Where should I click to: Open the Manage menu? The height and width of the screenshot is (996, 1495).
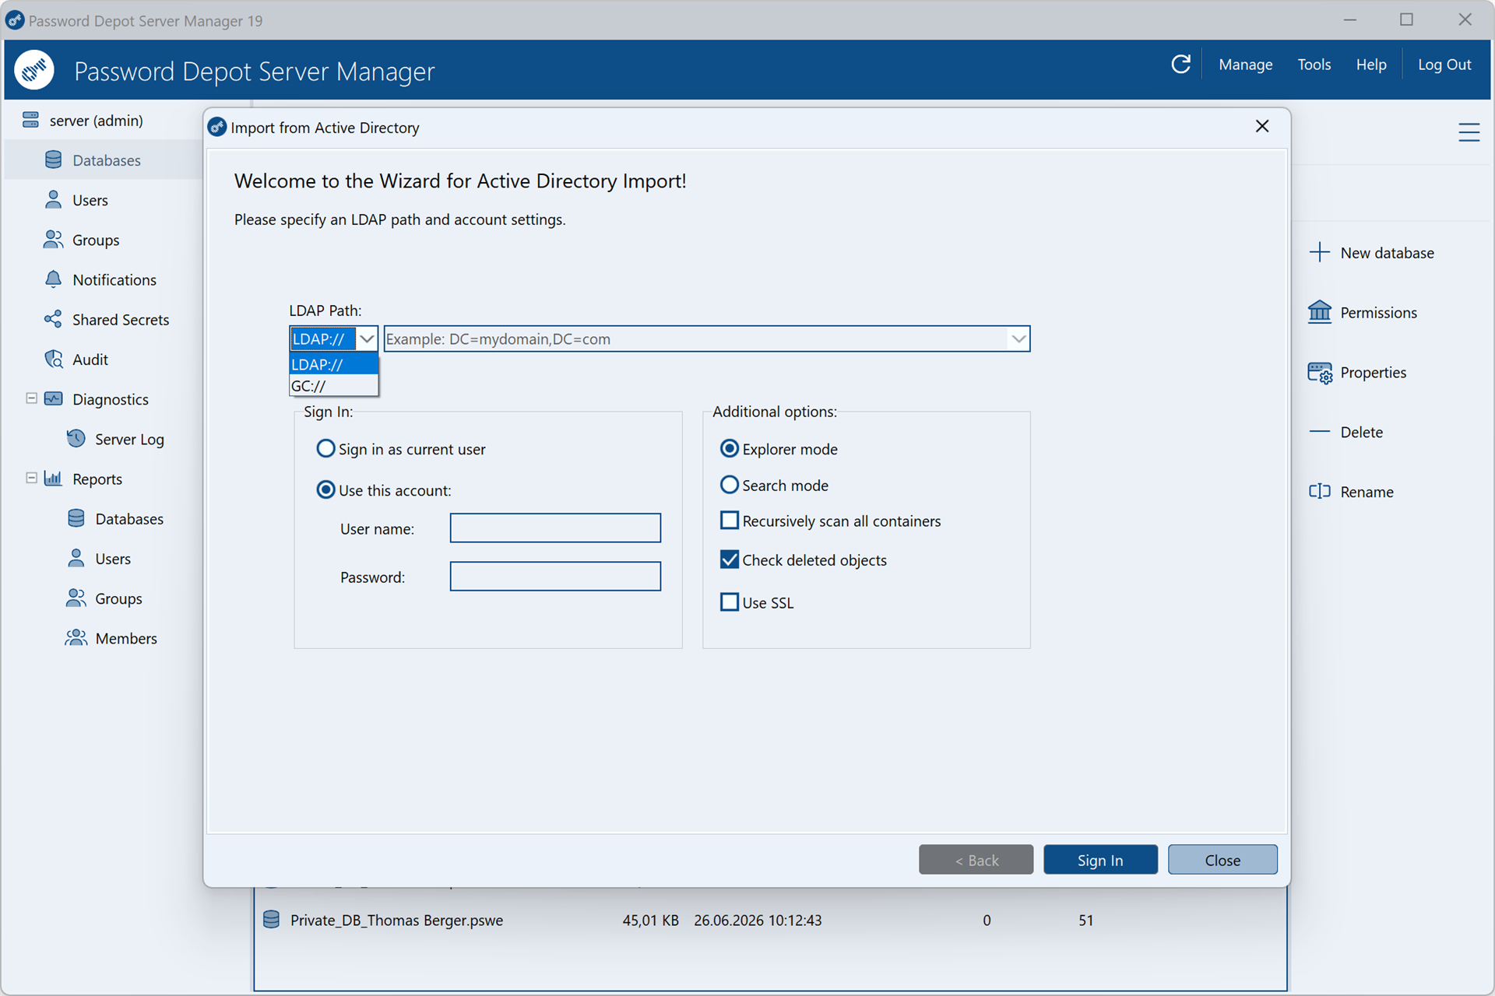click(1245, 65)
